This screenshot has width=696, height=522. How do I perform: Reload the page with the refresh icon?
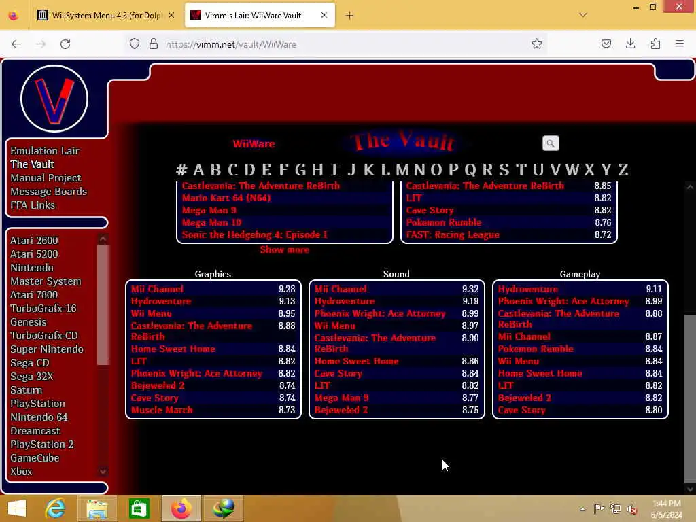65,44
